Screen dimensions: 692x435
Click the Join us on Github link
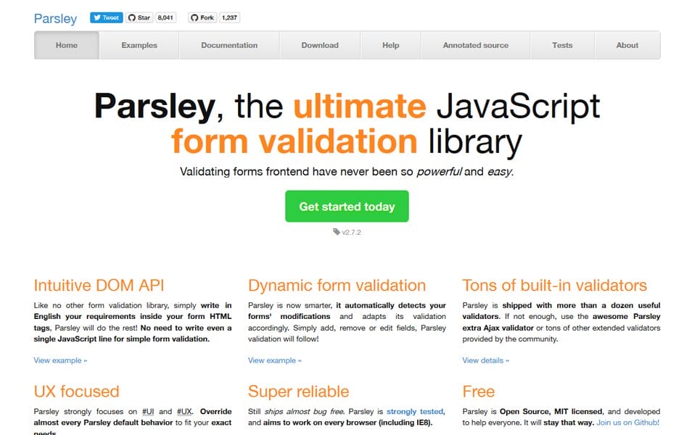(x=627, y=422)
